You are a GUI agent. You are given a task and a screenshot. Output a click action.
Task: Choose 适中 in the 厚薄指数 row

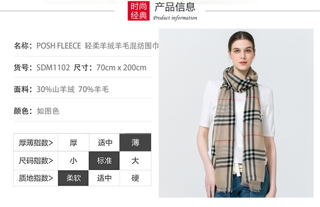104,143
